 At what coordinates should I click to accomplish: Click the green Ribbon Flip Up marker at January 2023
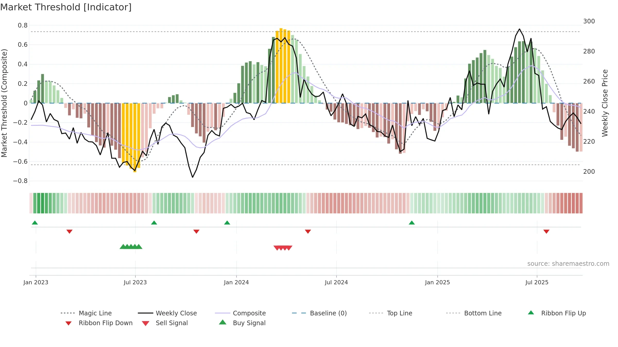coord(35,223)
